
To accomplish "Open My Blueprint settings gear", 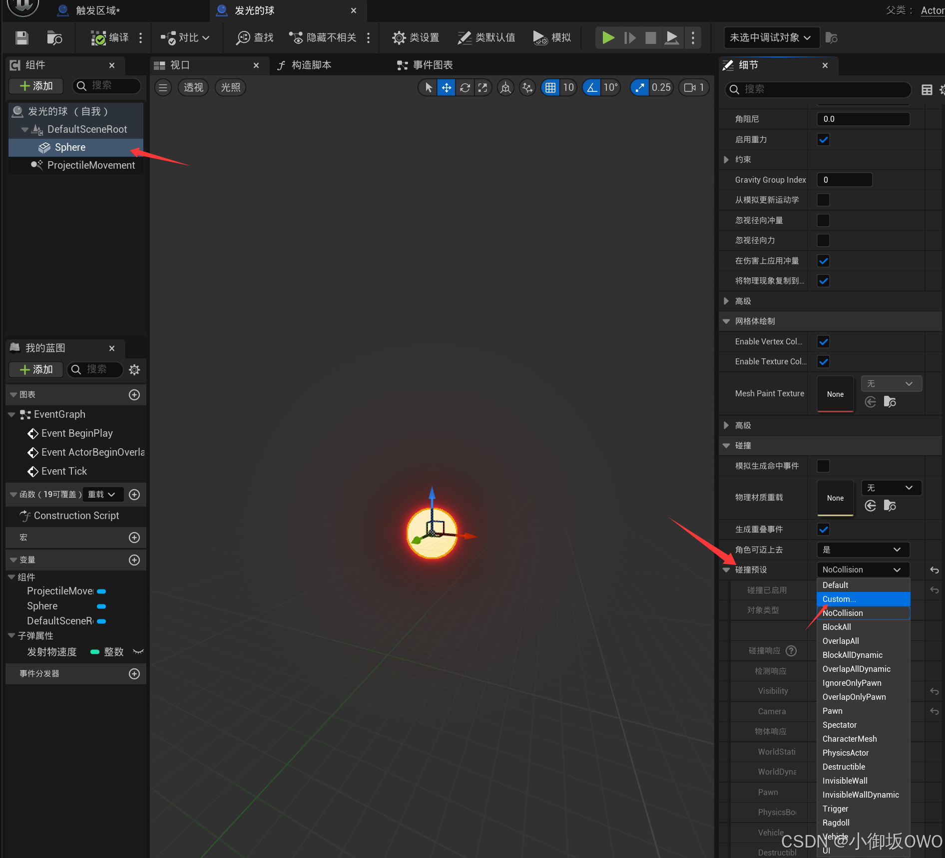I will pyautogui.click(x=134, y=370).
